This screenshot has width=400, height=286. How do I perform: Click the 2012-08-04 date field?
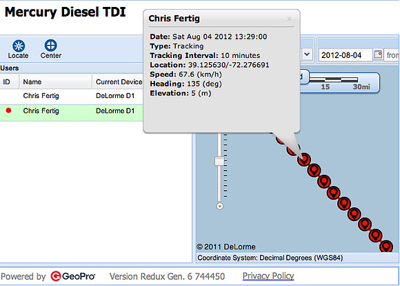[345, 55]
